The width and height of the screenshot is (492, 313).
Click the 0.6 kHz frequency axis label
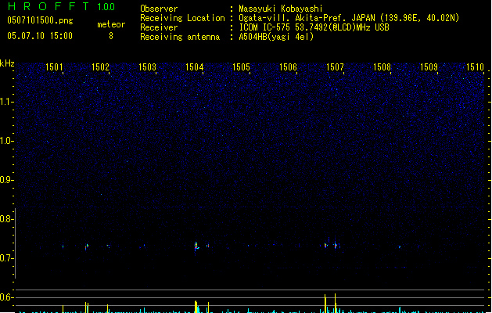(x=6, y=297)
